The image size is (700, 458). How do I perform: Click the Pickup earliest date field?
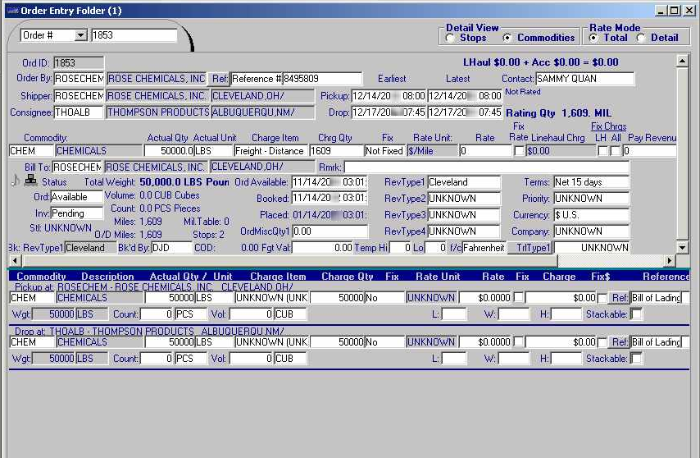pyautogui.click(x=389, y=96)
